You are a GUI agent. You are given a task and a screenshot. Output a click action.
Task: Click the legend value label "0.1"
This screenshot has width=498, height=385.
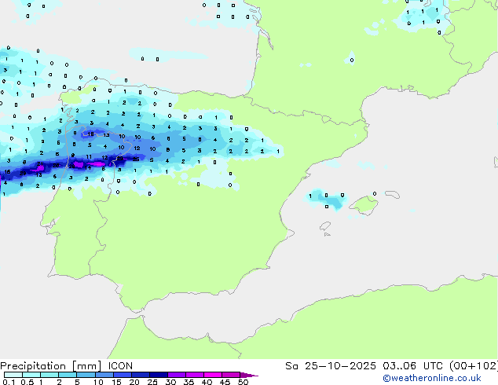point(9,382)
